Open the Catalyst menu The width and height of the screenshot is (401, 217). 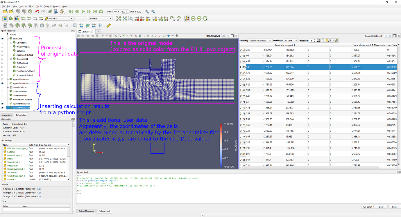[x=47, y=6]
